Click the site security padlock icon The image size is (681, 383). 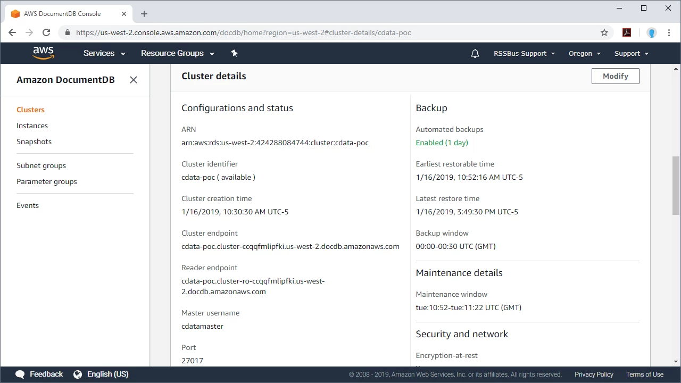point(67,32)
